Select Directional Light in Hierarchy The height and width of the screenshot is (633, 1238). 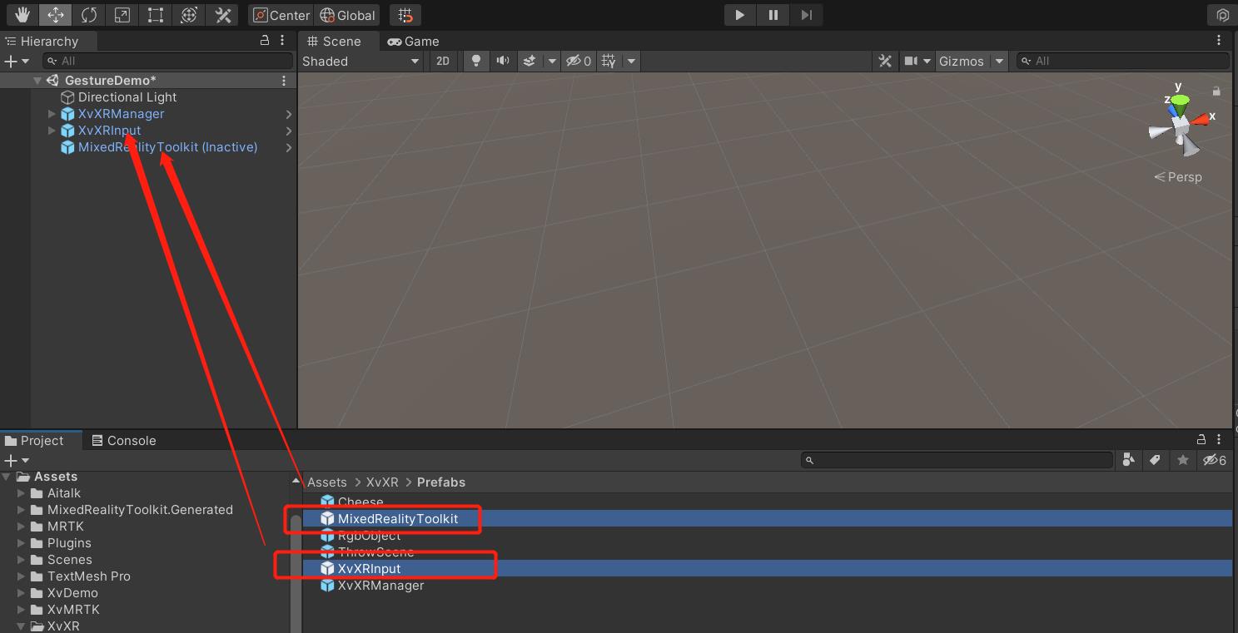tap(127, 97)
